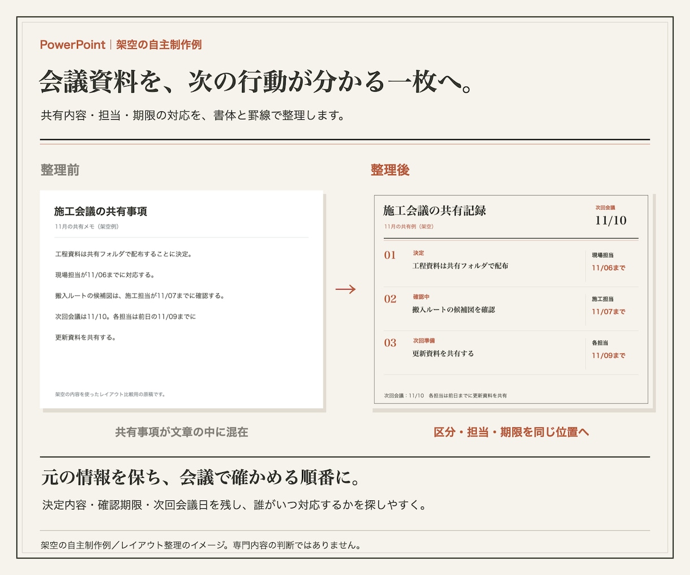Screen dimensions: 690x575
Task: Click the deadline "11/06まで"
Action: click(x=609, y=268)
